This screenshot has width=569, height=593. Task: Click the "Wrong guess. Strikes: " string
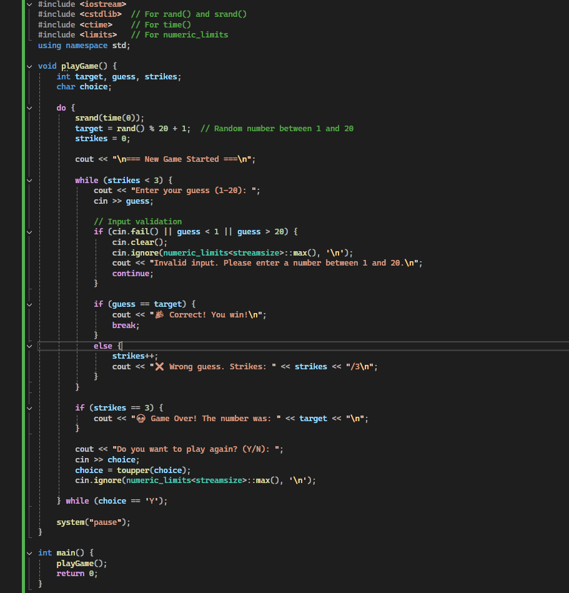213,367
